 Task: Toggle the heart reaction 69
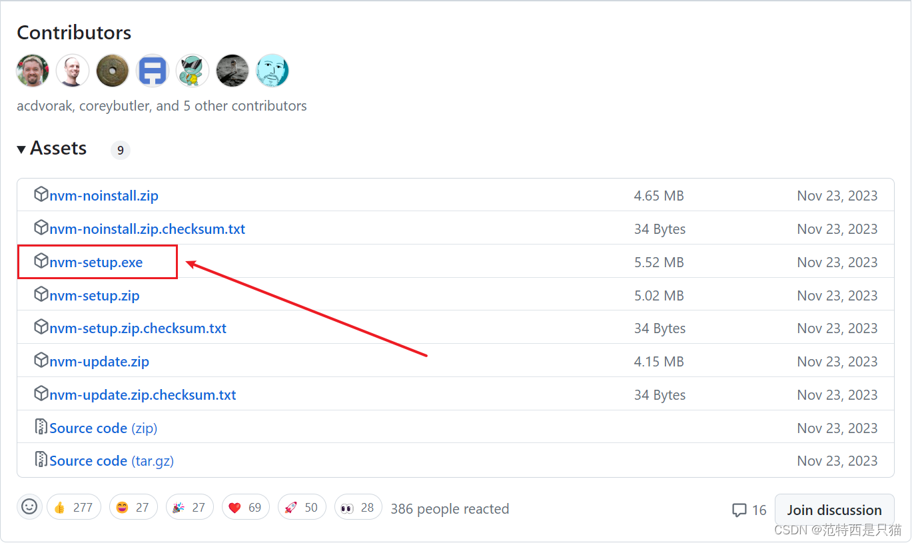(x=245, y=507)
